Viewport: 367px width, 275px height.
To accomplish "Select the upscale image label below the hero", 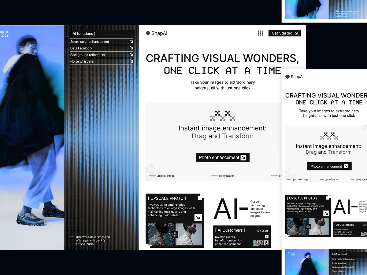I will coord(165,176).
